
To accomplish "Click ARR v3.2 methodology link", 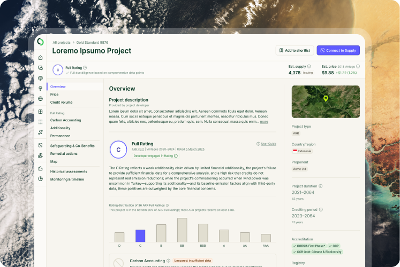I will [x=138, y=150].
